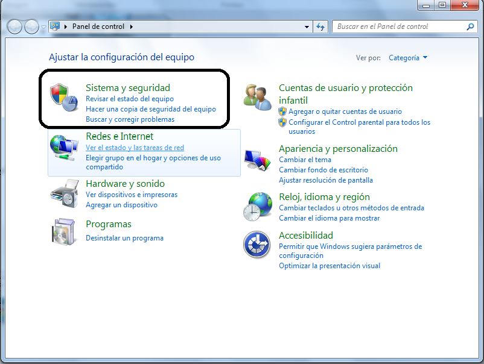Click Cambiar el tema

coord(305,160)
